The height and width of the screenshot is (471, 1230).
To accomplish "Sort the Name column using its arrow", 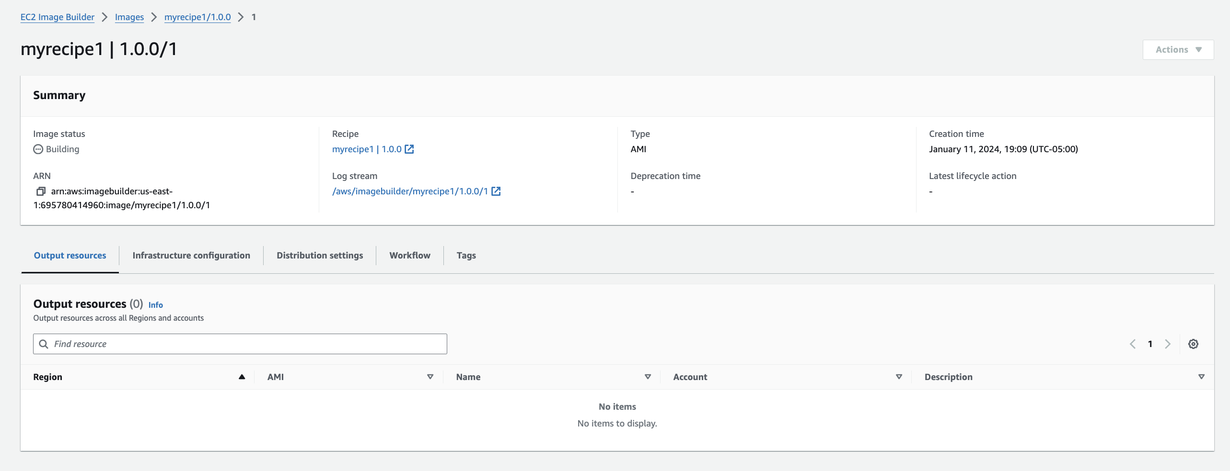I will coord(648,377).
